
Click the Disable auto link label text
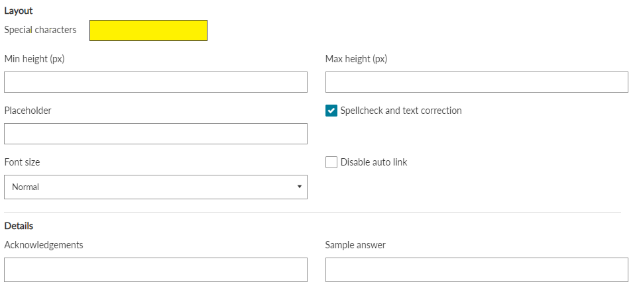pyautogui.click(x=374, y=162)
